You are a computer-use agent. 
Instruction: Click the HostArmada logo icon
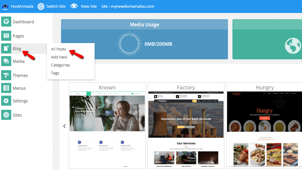5,6
